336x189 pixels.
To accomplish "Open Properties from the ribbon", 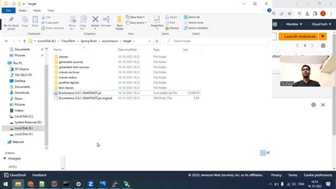I will [x=157, y=22].
